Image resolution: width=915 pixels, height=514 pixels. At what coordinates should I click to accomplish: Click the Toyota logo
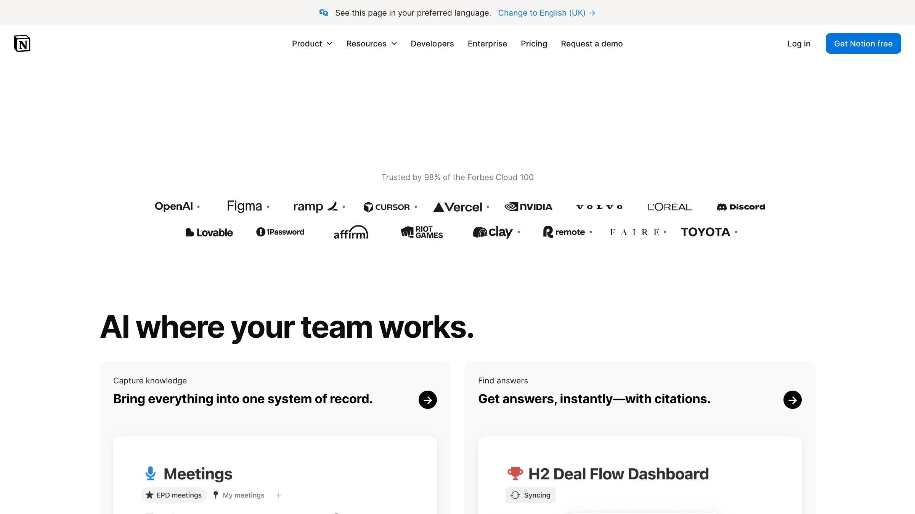tap(705, 232)
